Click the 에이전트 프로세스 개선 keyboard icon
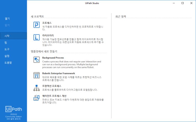Screen dimensions: 196x122 coord(36,98)
